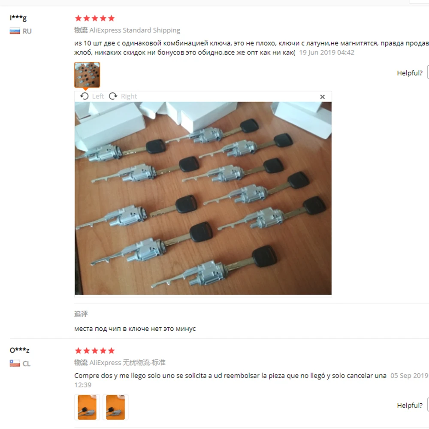Click the 追评 follow-up review label
Screen dimensions: 429x429
pos(81,314)
